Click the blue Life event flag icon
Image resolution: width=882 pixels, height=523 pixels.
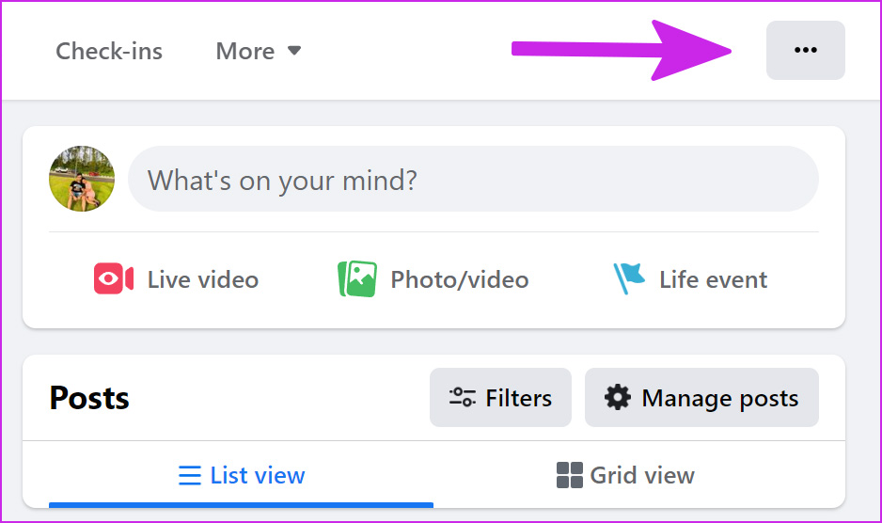click(x=629, y=278)
